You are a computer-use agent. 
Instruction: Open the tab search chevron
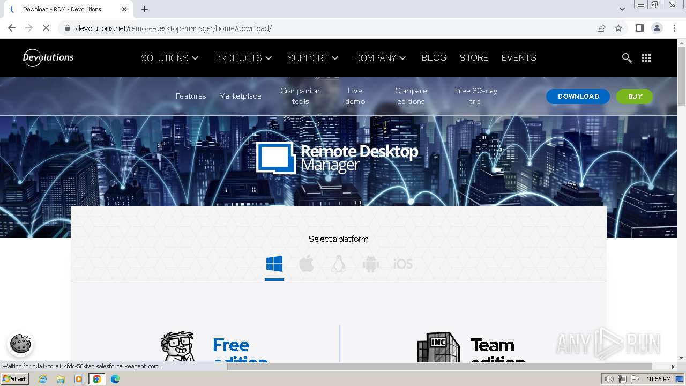[x=622, y=9]
